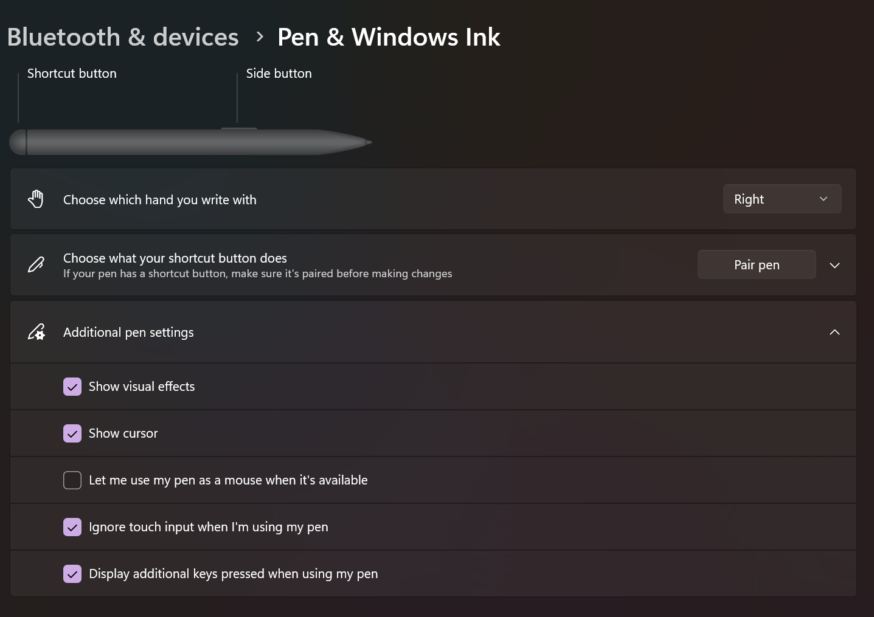The height and width of the screenshot is (617, 874).
Task: Collapse Additional pen settings section
Action: tap(834, 332)
